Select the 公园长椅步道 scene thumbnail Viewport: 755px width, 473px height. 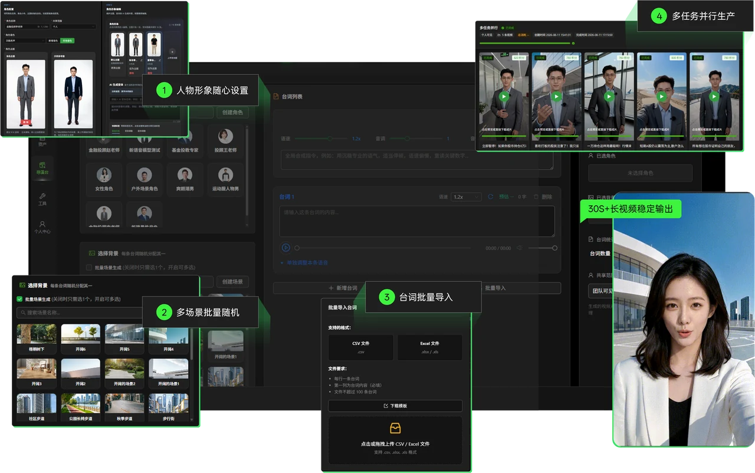click(x=81, y=404)
